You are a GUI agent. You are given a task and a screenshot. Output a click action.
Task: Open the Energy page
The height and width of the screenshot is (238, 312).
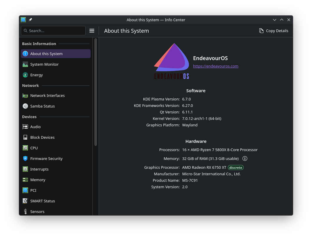point(56,75)
